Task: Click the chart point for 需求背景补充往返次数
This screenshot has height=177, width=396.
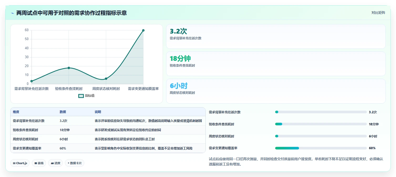Action: (x=32, y=81)
